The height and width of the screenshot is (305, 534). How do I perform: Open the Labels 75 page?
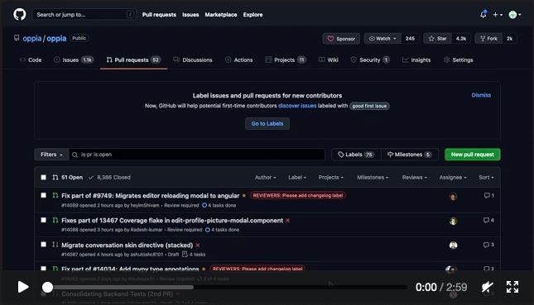(x=356, y=155)
